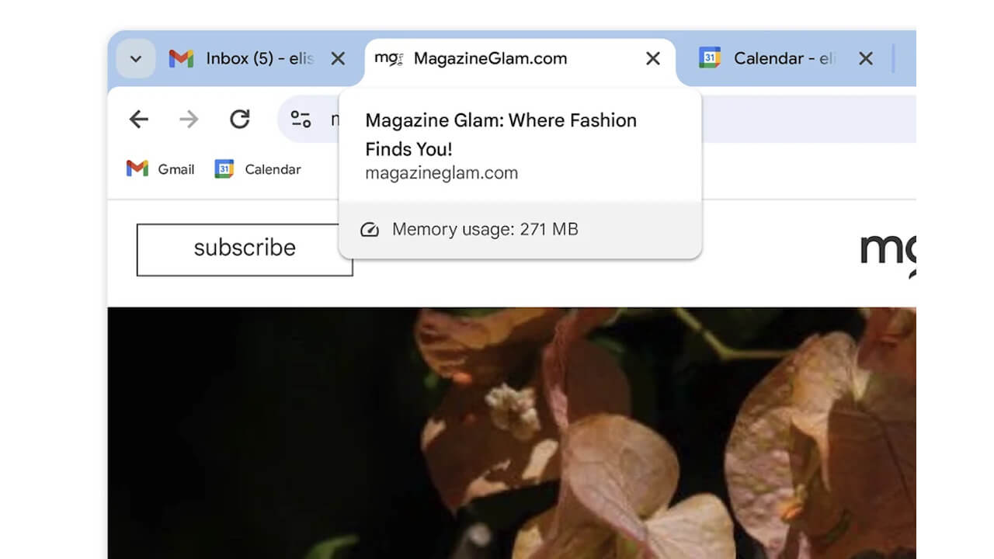The image size is (994, 559).
Task: Click the subscribe button
Action: 243,248
